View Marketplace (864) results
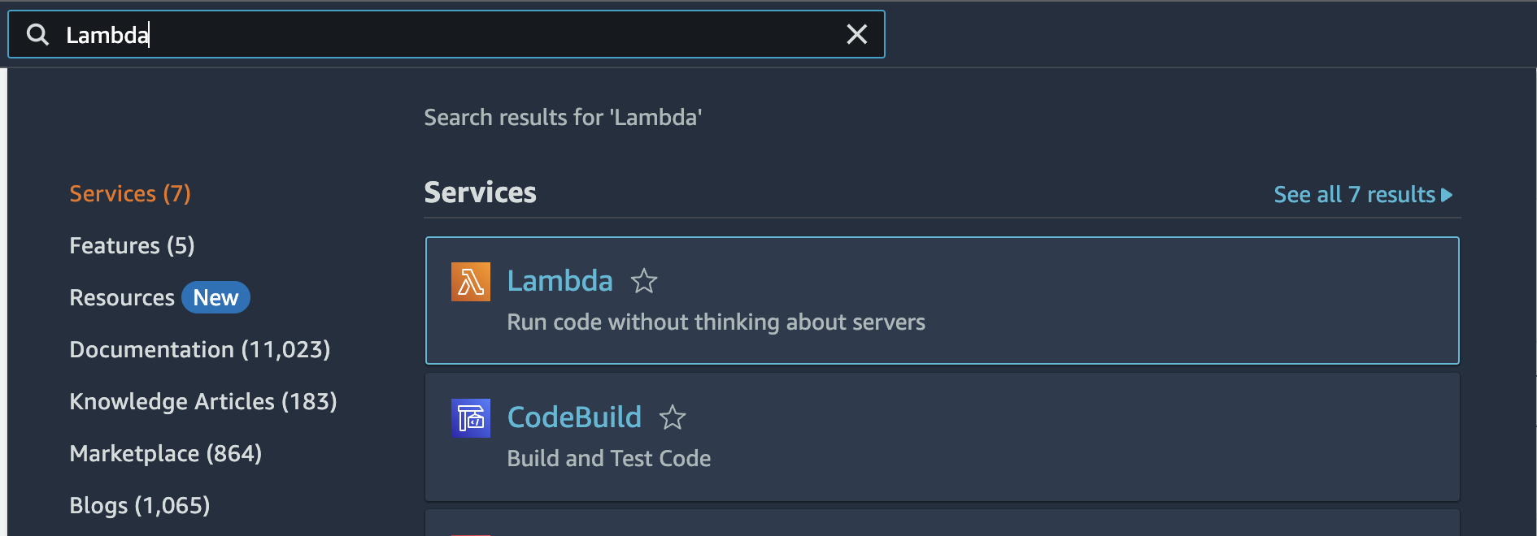1537x536 pixels. click(x=166, y=454)
